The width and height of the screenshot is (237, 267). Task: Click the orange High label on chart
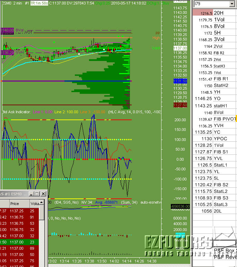coord(156,38)
